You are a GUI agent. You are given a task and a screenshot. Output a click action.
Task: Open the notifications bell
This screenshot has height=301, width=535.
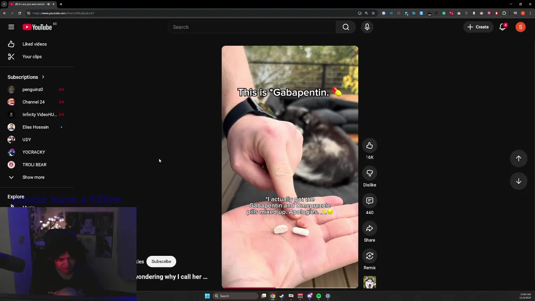503,27
